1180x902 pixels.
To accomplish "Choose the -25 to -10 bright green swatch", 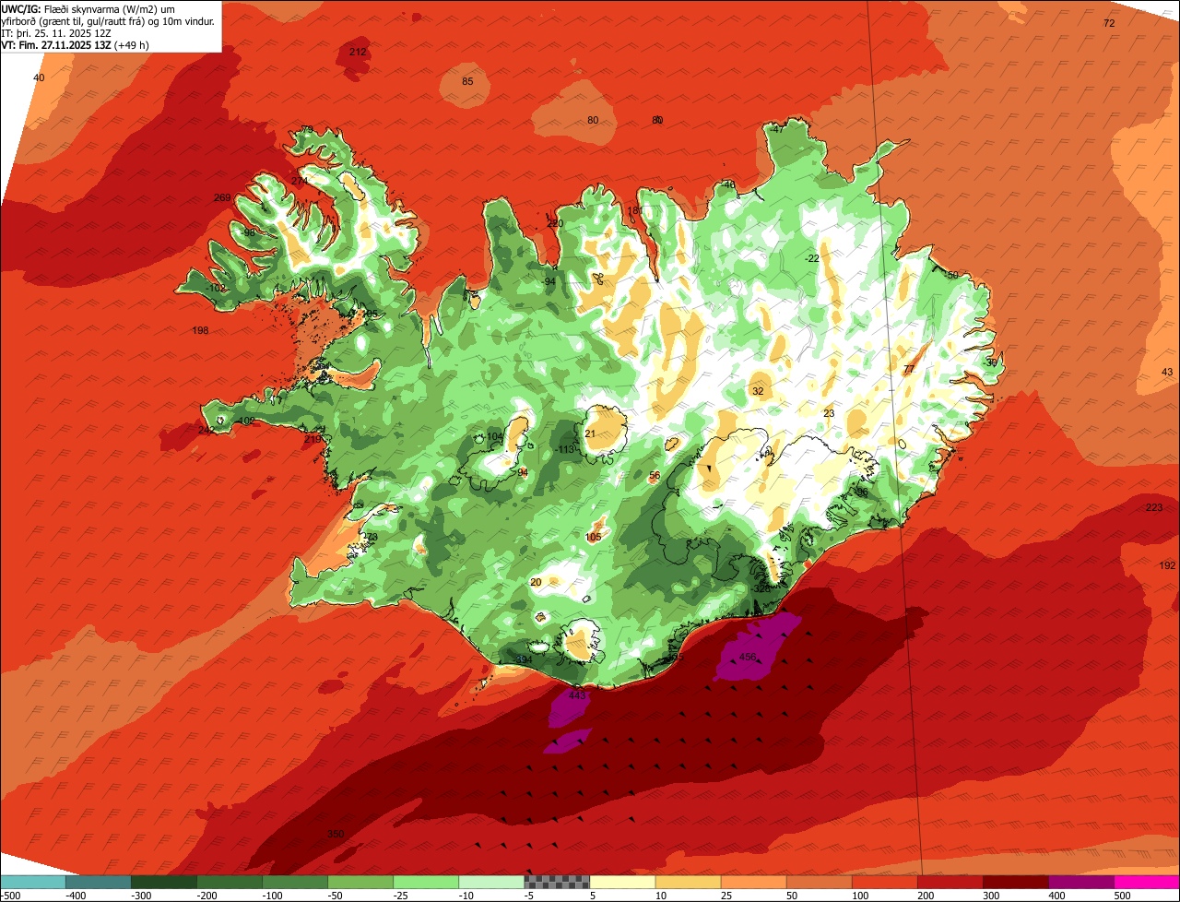I will [x=425, y=882].
